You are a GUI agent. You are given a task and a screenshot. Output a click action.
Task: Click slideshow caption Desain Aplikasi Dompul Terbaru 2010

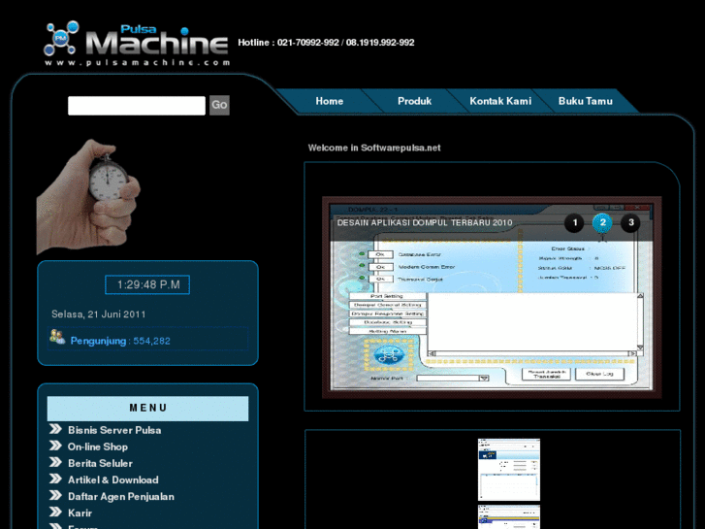(x=425, y=222)
